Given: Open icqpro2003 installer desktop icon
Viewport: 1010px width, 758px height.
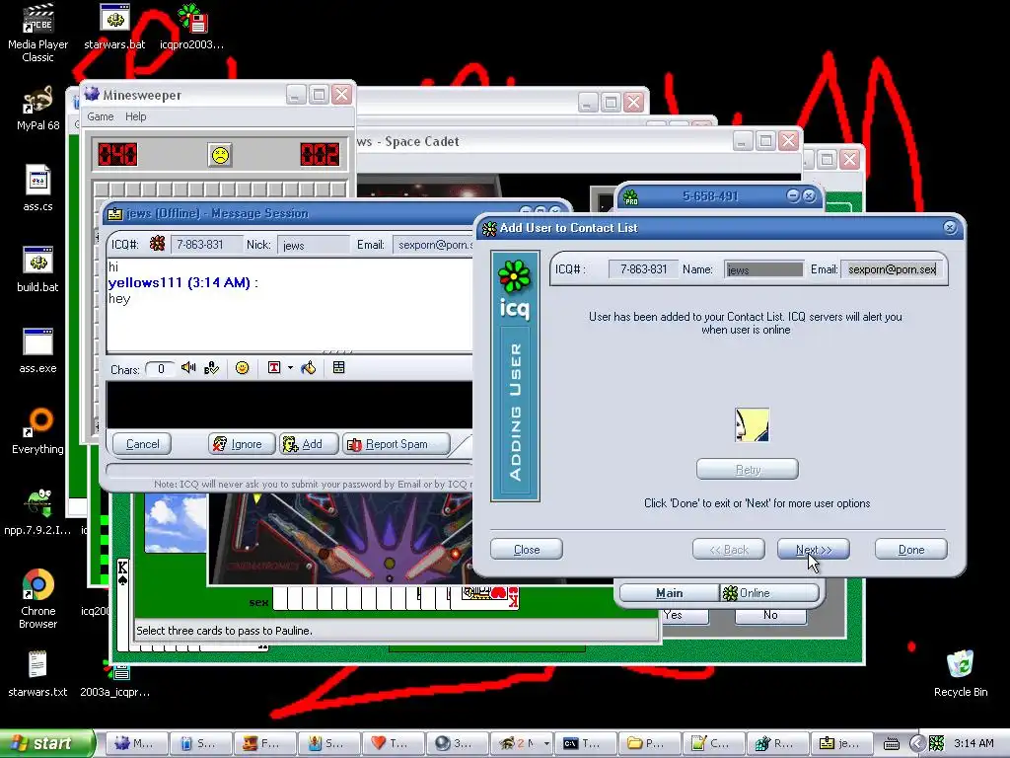Looking at the screenshot, I should tap(191, 27).
